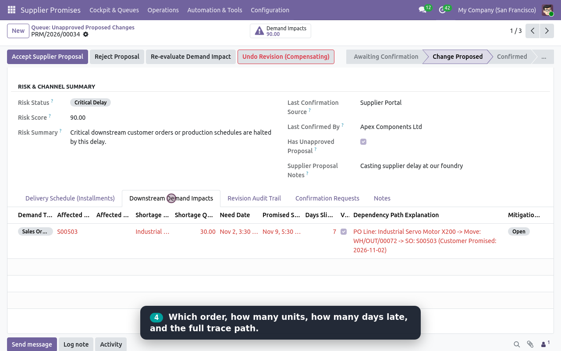Show help tooltip for Last Confirmed By
This screenshot has height=351, width=561.
tap(342, 125)
